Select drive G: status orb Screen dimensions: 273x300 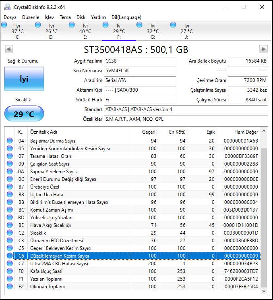click(140, 25)
